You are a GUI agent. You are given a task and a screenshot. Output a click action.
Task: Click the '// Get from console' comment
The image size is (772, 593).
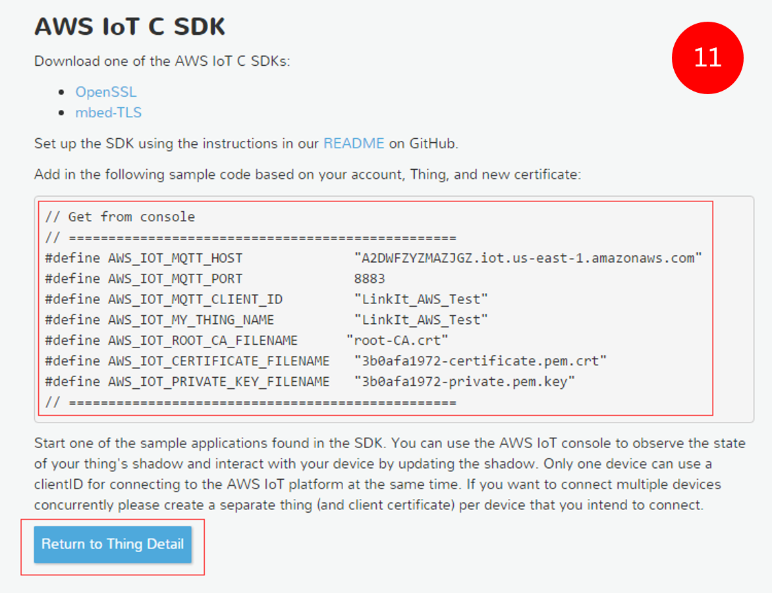tap(120, 217)
